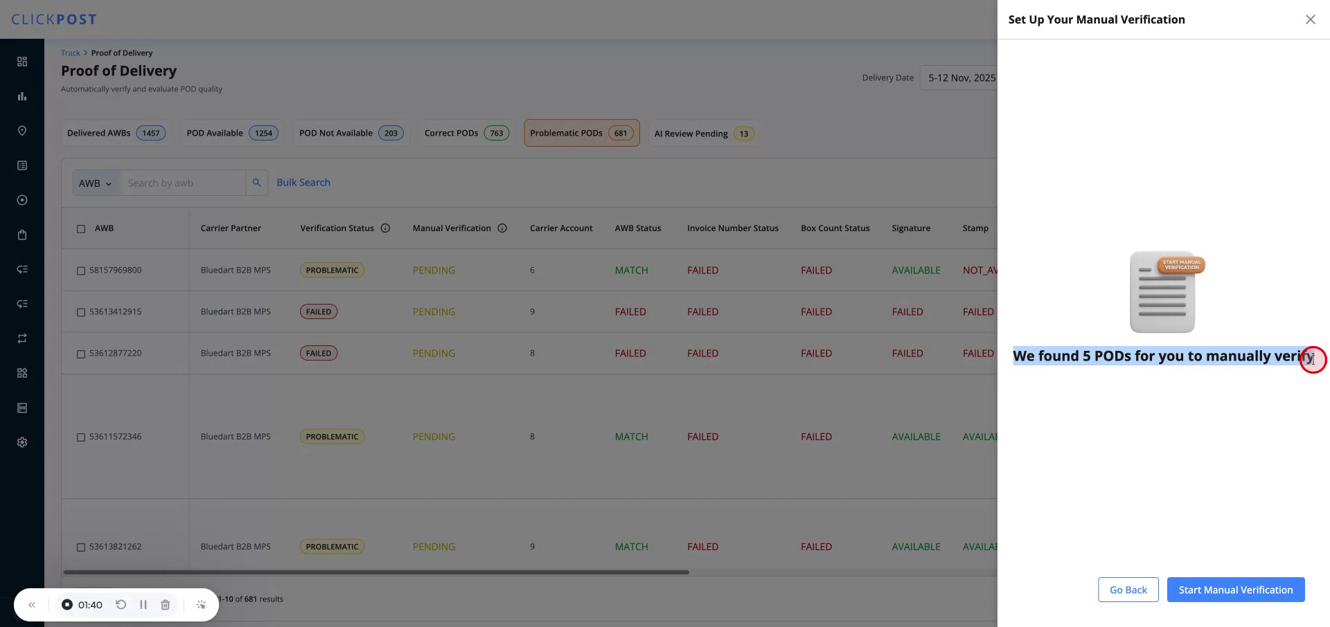Open Bulk Search
Screen dimensions: 1330x627
pyautogui.click(x=303, y=182)
